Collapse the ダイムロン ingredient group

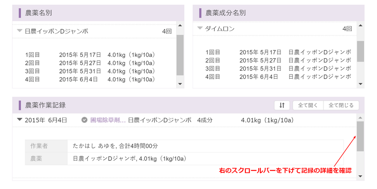click(200, 29)
